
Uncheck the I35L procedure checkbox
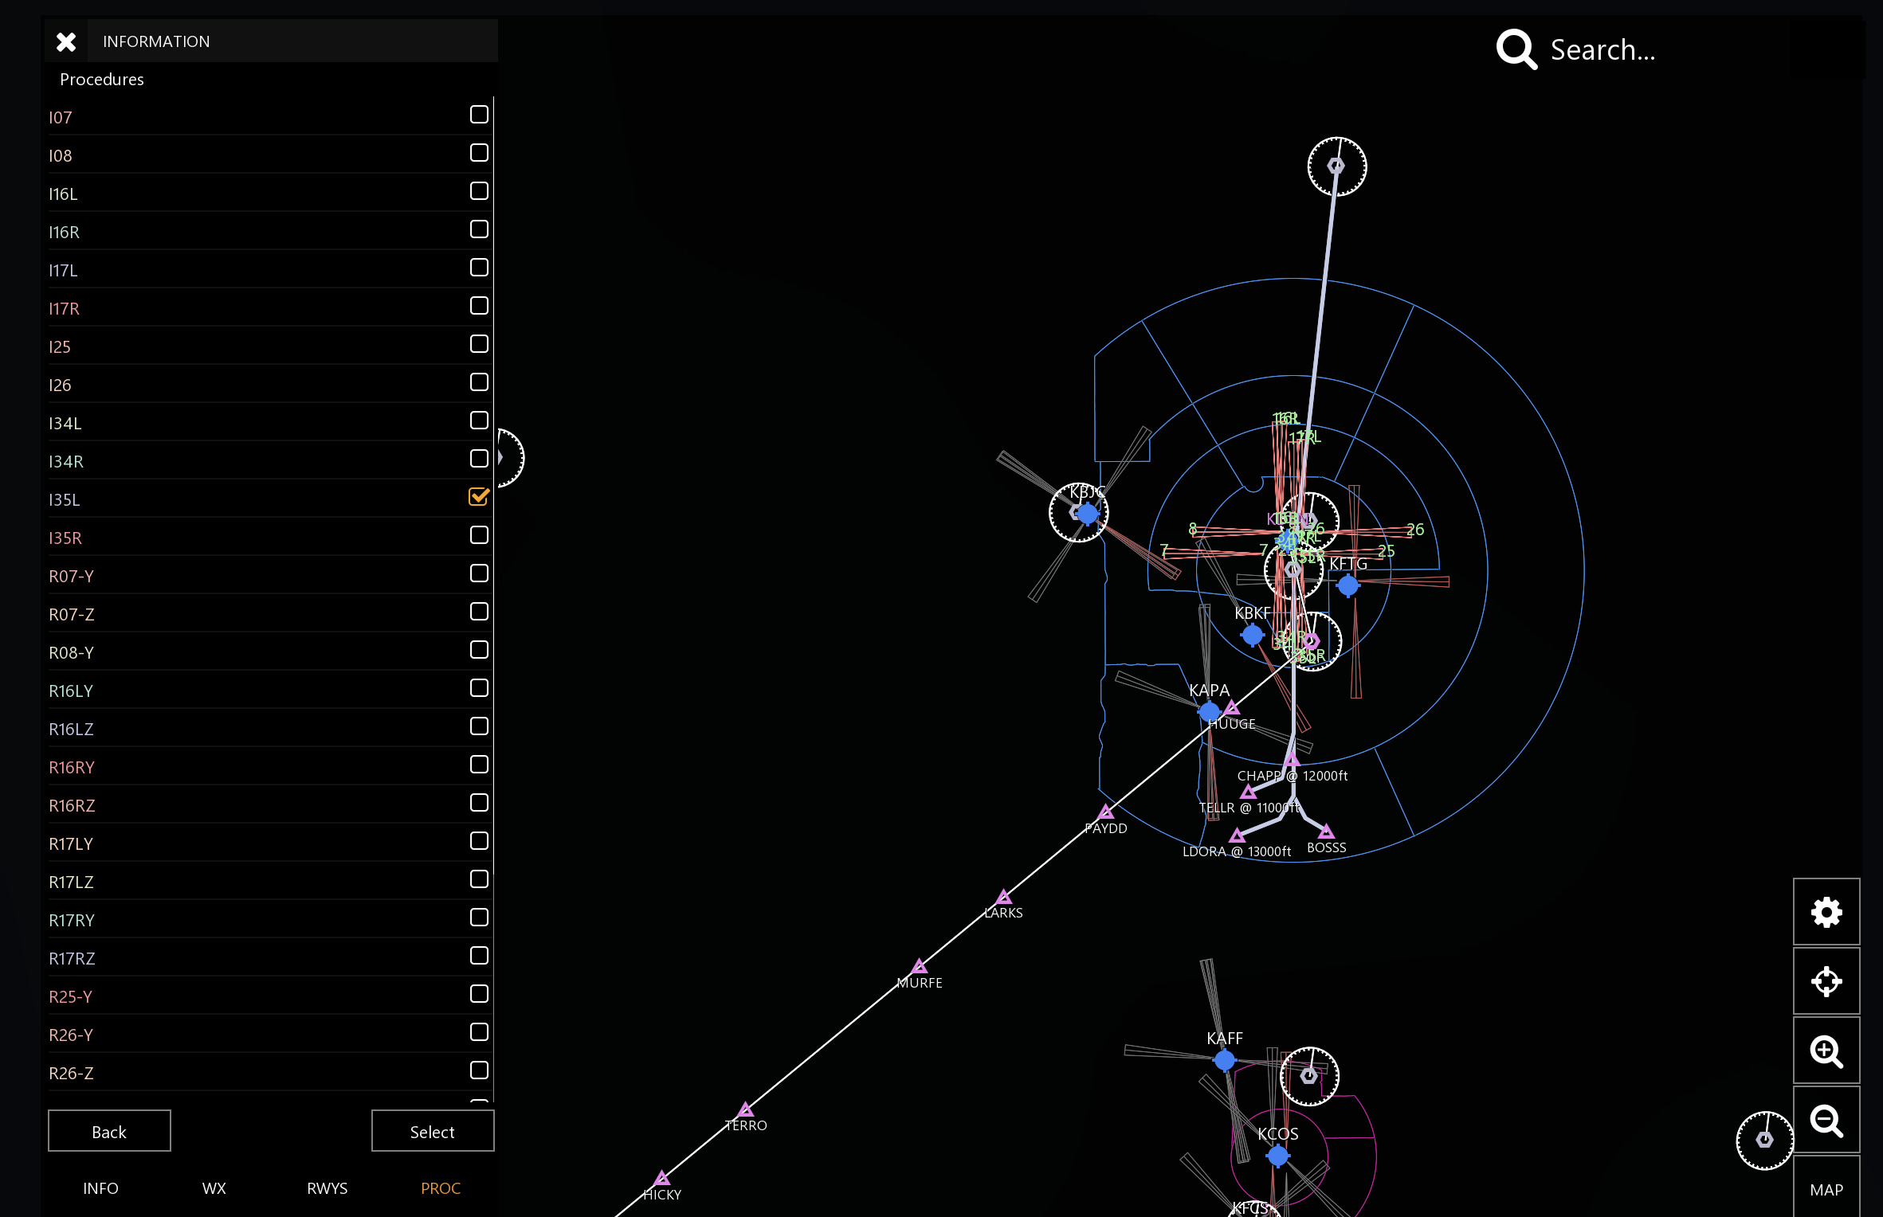coord(479,497)
